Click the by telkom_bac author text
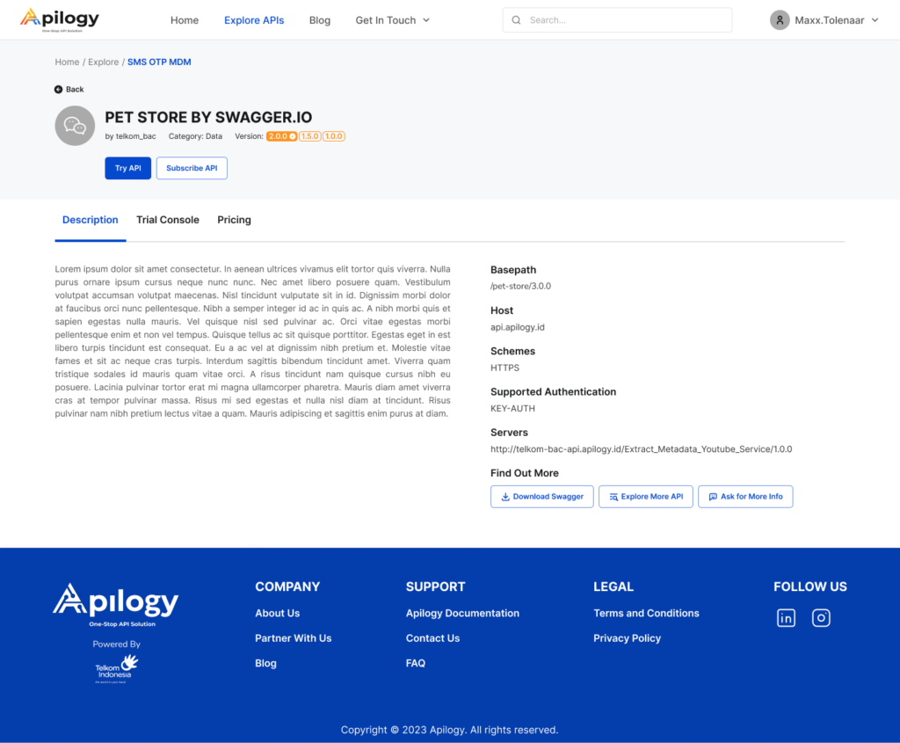Screen dimensions: 900x743 tap(130, 136)
